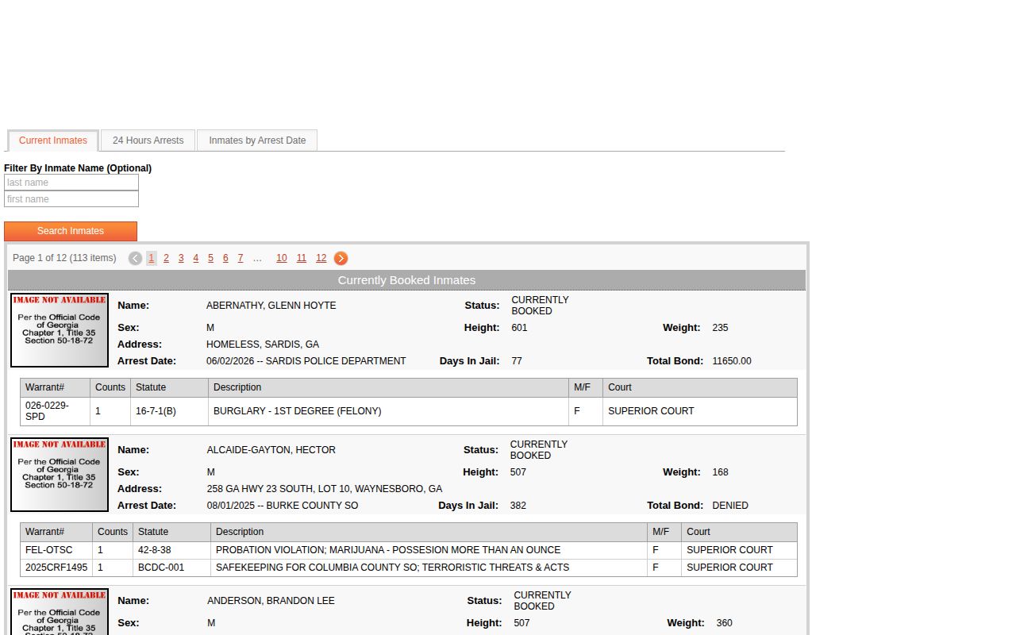Click warrant 2025CRF1495 cell
This screenshot has height=635, width=1016.
pyautogui.click(x=56, y=568)
